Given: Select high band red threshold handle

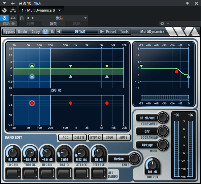Looking at the screenshot, I should [107, 103].
